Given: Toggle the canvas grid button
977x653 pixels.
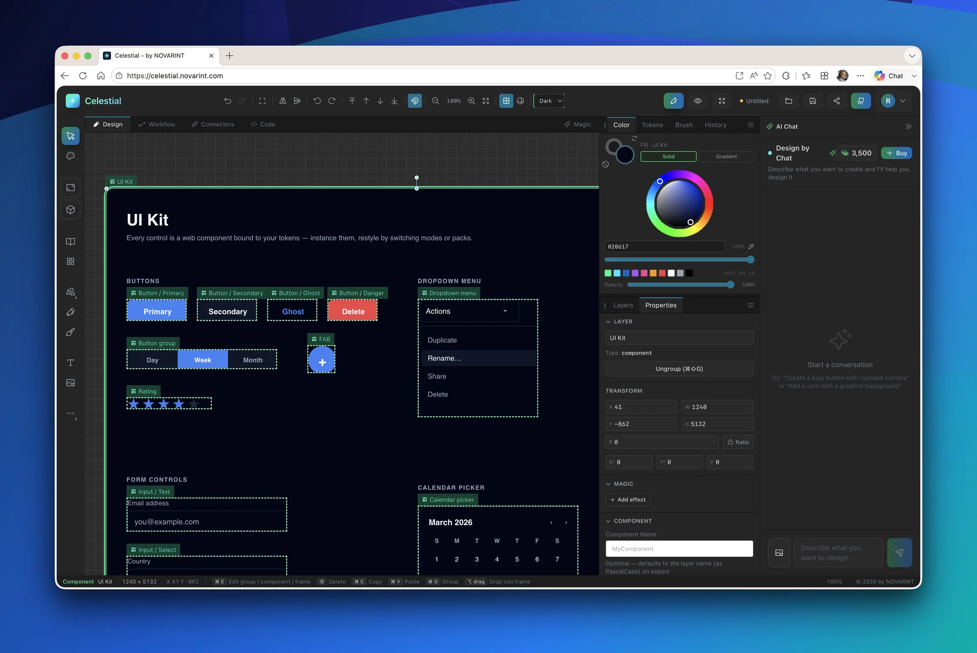Looking at the screenshot, I should (x=506, y=101).
